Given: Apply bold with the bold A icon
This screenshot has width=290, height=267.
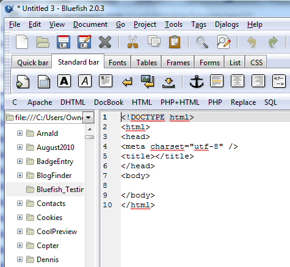Looking at the screenshot, I should click(x=64, y=81).
